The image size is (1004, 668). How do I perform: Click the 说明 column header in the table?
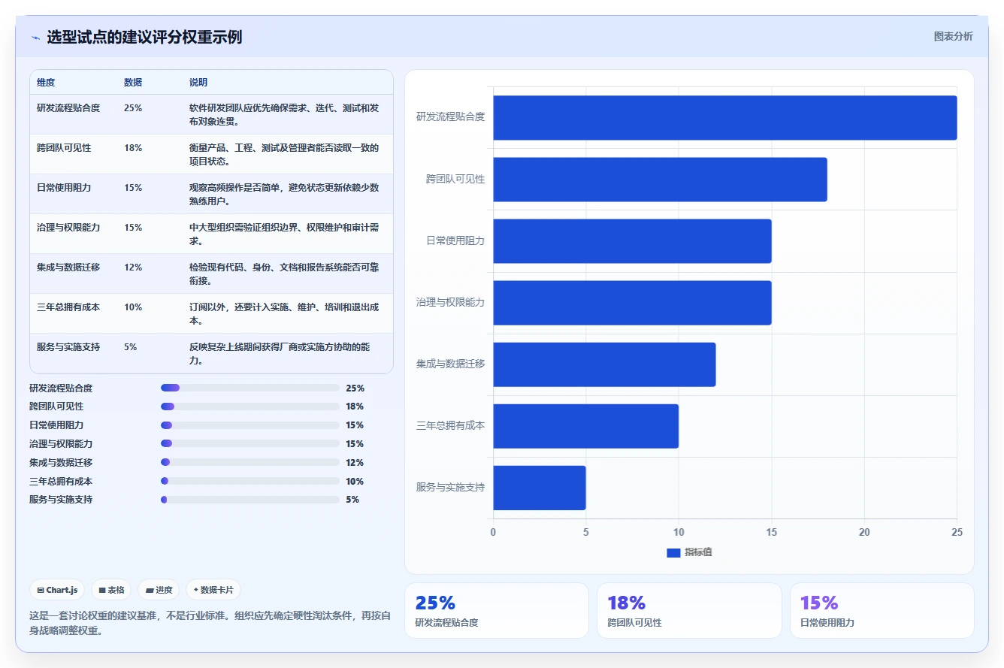tap(198, 83)
